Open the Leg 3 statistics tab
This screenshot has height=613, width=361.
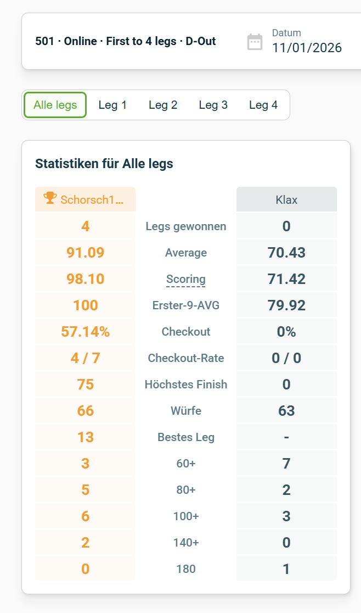point(213,104)
